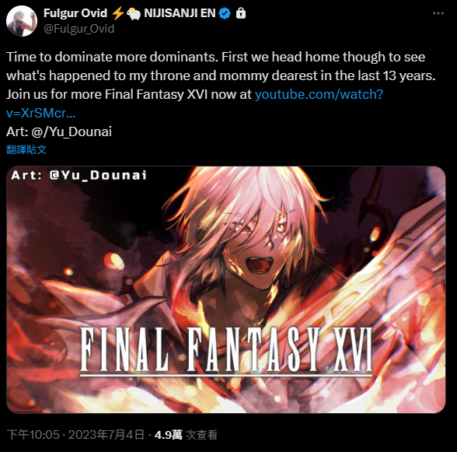The image size is (457, 452).
Task: Click the NIJISANJI EN text in name
Action: pos(180,13)
